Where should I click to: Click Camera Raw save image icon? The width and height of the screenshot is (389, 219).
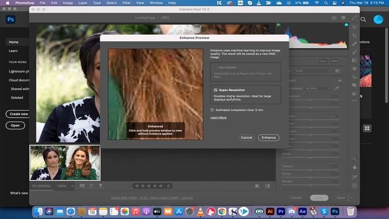point(334,18)
